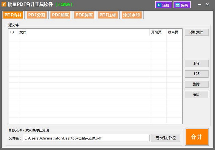Image resolution: width=215 pixels, height=150 pixels.
Task: Click the 删除 delete button
Action: (x=196, y=84)
